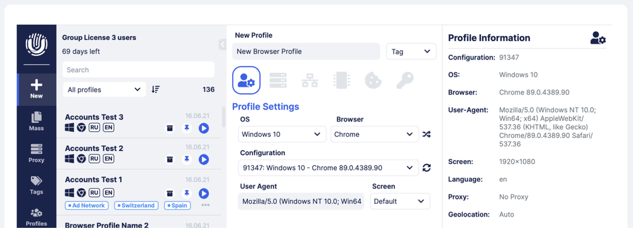The image size is (633, 228).
Task: Click the No Proxy value
Action: tap(513, 197)
